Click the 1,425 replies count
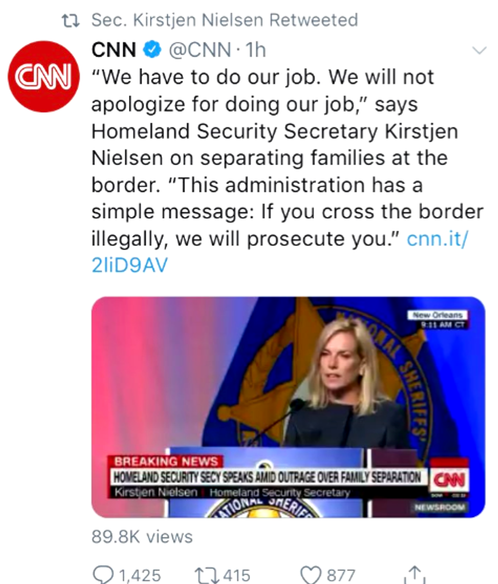This screenshot has height=584, width=498. 139,575
